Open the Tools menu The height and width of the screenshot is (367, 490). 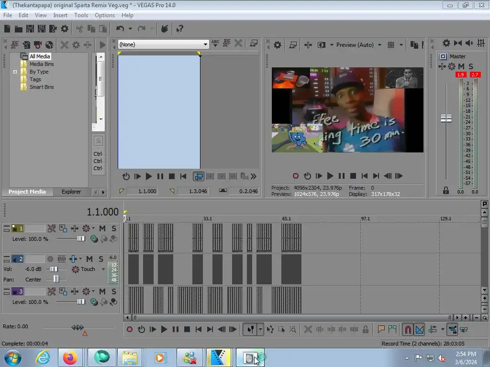click(x=81, y=15)
